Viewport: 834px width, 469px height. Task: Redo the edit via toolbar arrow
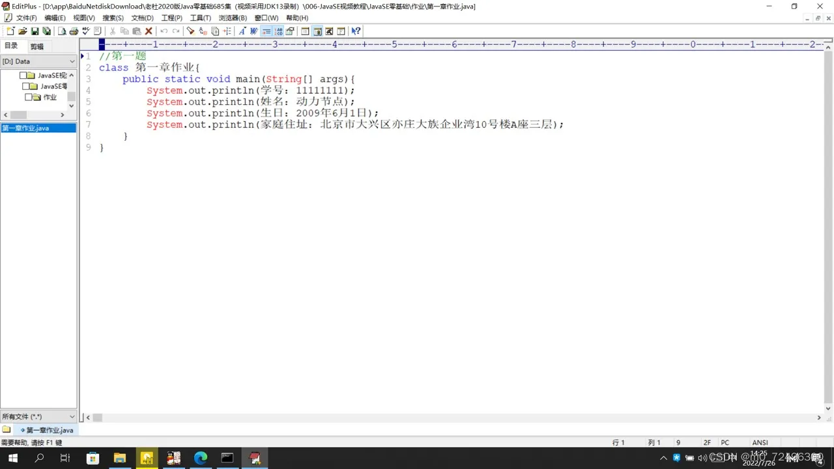click(176, 31)
